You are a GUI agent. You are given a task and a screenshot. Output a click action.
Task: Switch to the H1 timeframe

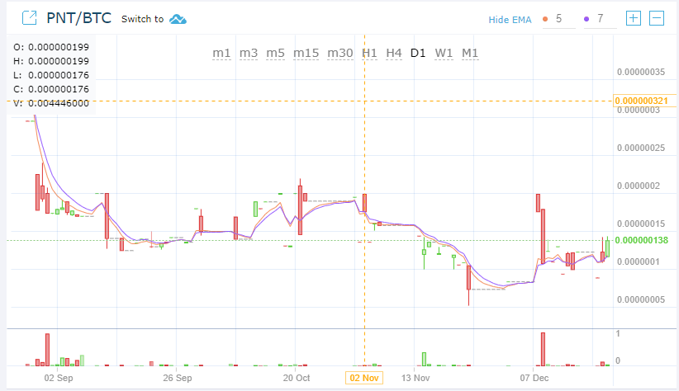pyautogui.click(x=369, y=53)
